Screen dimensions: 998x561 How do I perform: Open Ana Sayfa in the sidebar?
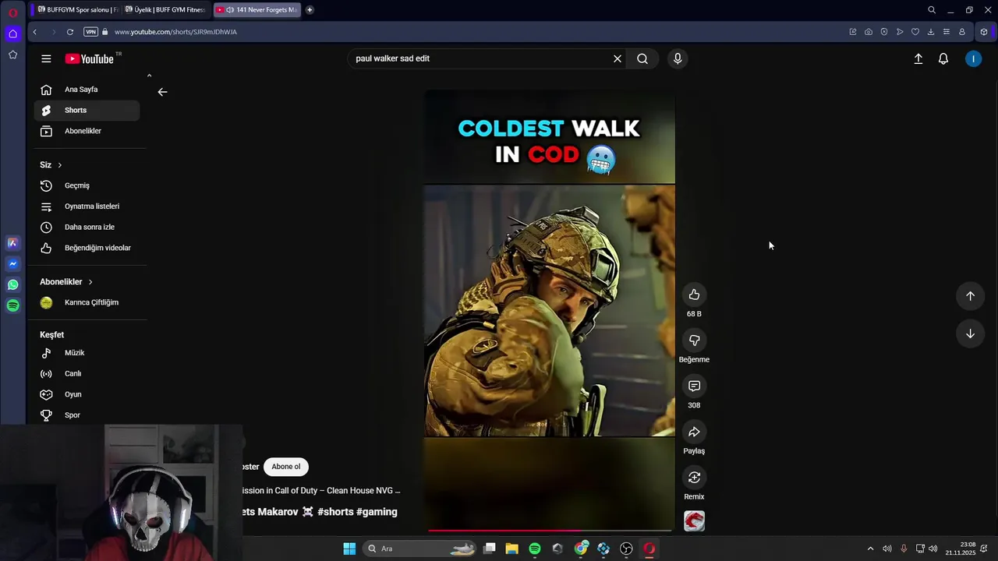[x=87, y=90]
